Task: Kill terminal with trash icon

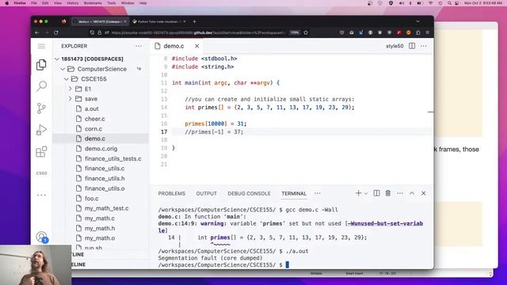Action: pos(388,193)
